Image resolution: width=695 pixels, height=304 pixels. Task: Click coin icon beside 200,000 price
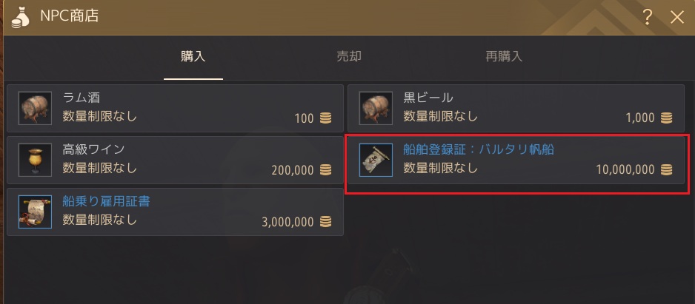click(326, 169)
